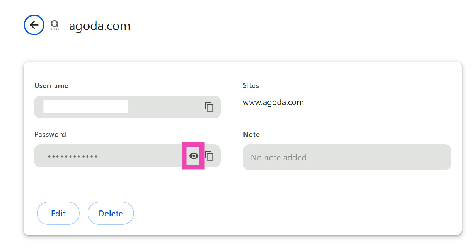The width and height of the screenshot is (474, 248).
Task: Click the white redacted username value
Action: [86, 107]
